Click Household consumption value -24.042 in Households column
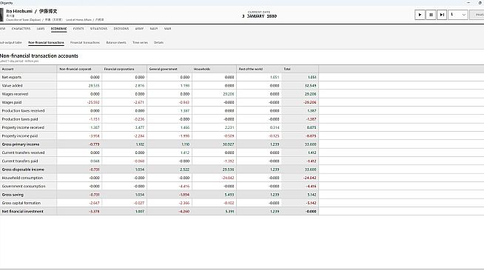The width and height of the screenshot is (484, 271). (x=228, y=178)
